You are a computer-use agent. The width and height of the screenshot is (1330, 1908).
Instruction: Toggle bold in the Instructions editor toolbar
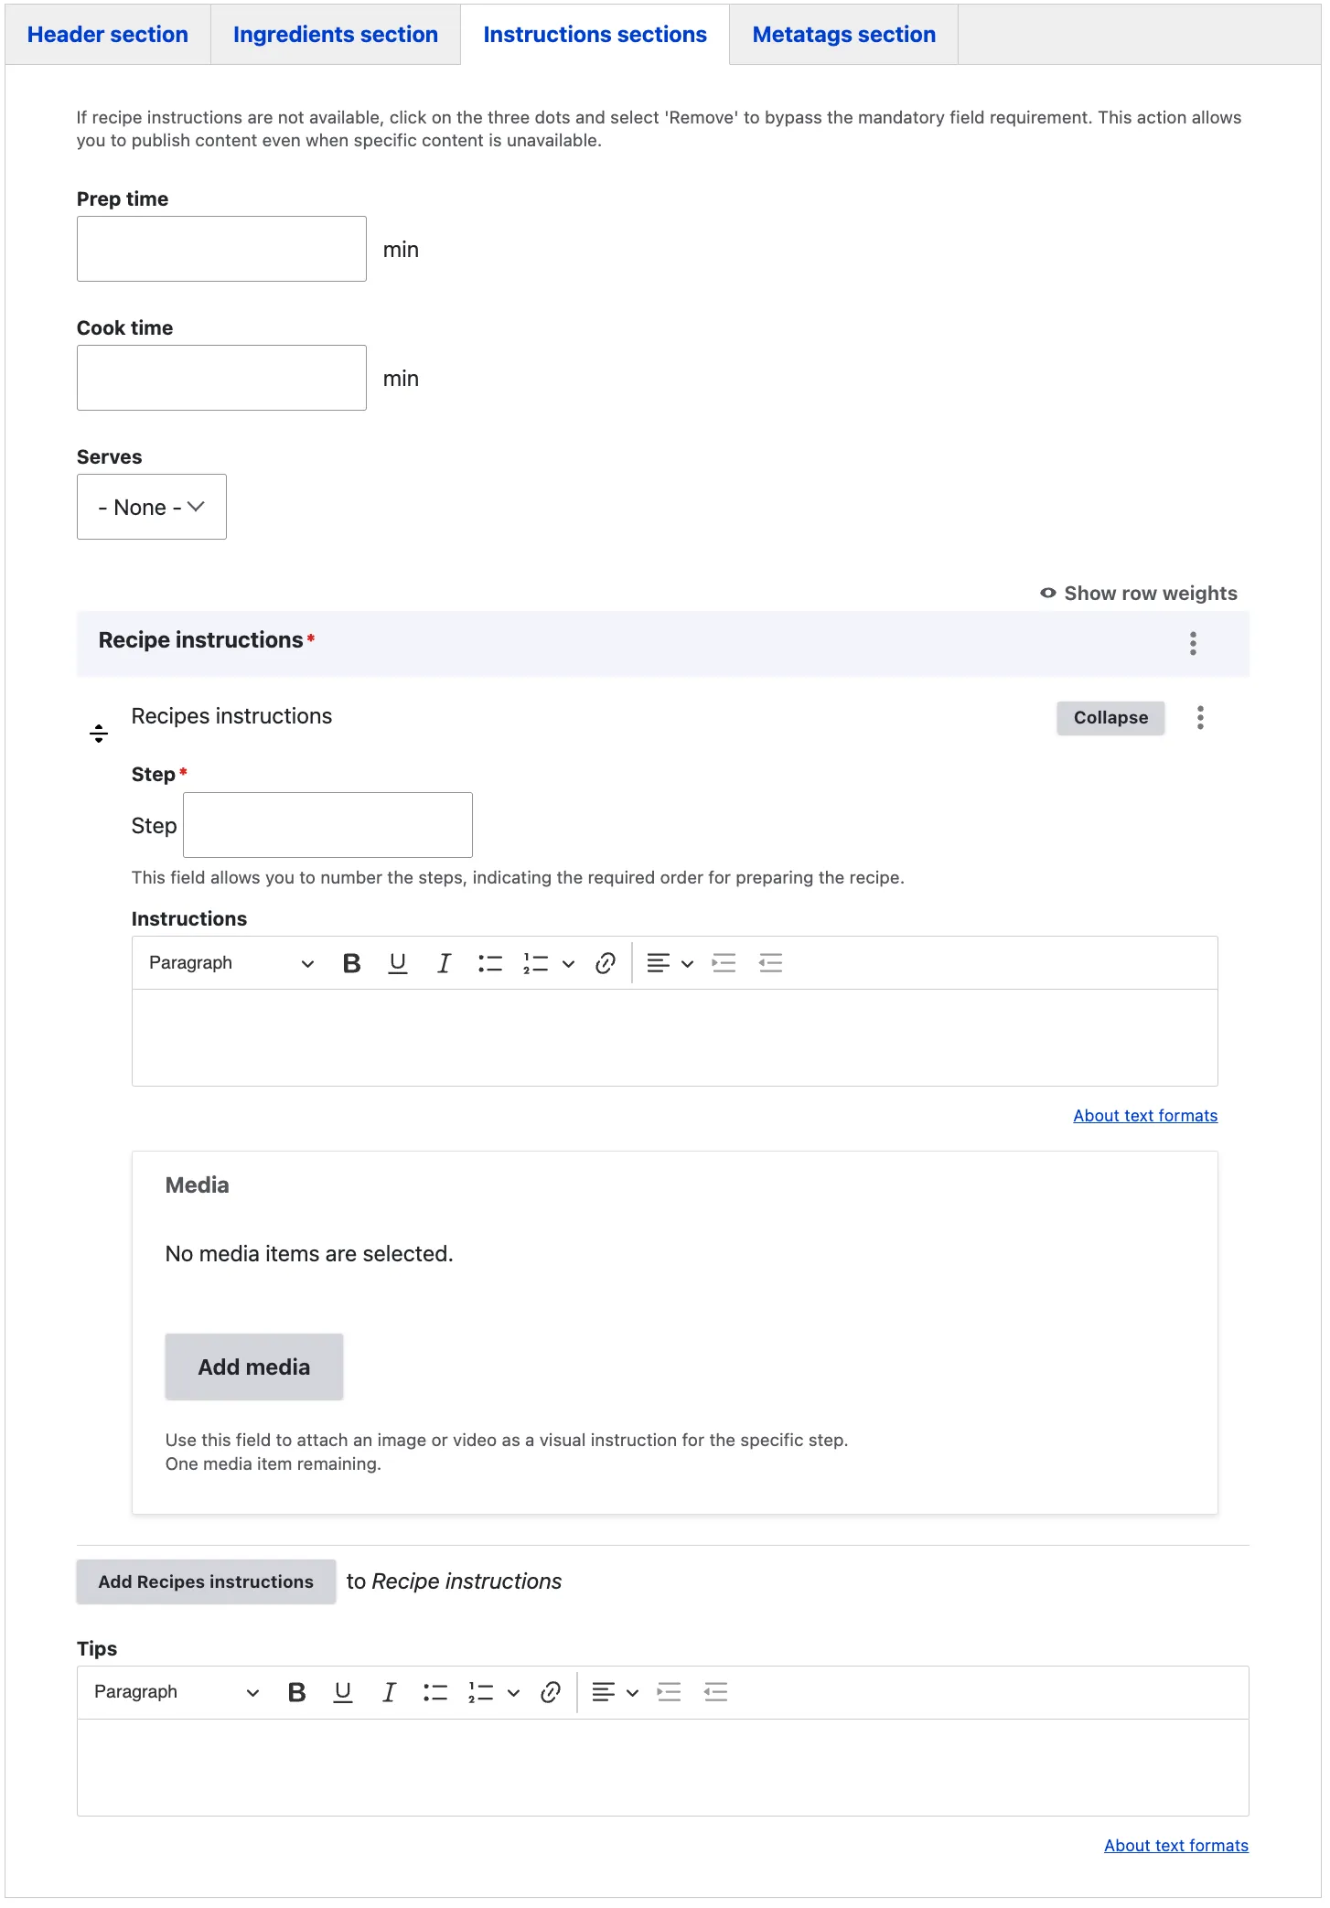pos(351,963)
